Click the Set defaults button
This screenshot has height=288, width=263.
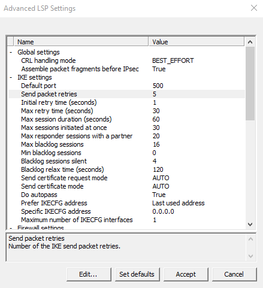pos(137,274)
